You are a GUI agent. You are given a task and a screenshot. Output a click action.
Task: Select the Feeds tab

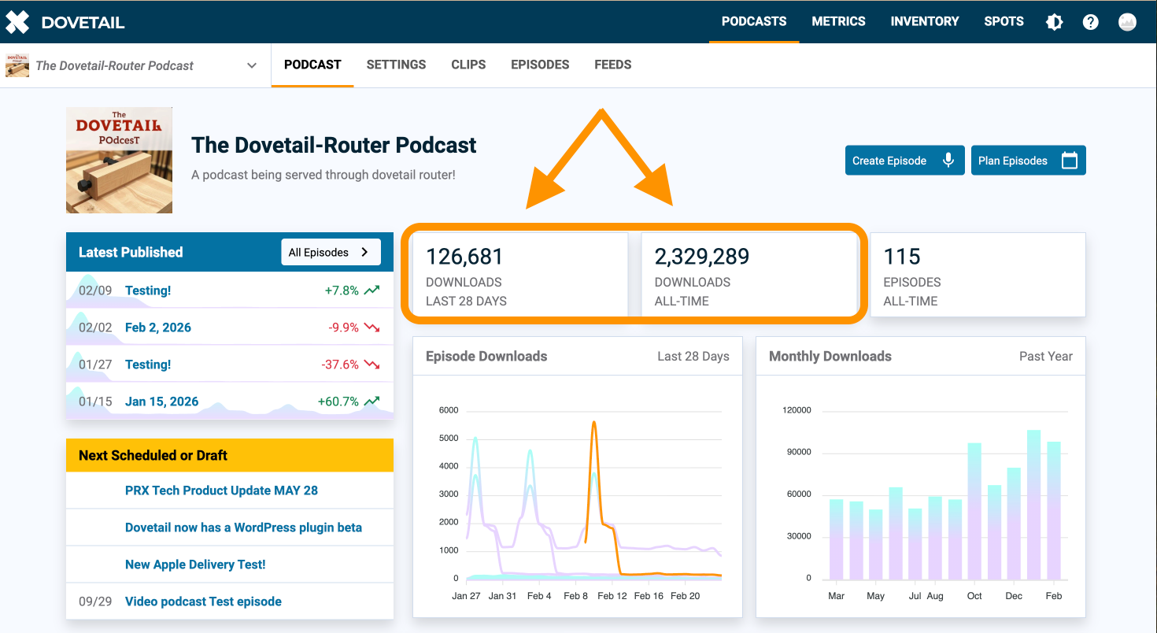pos(612,65)
